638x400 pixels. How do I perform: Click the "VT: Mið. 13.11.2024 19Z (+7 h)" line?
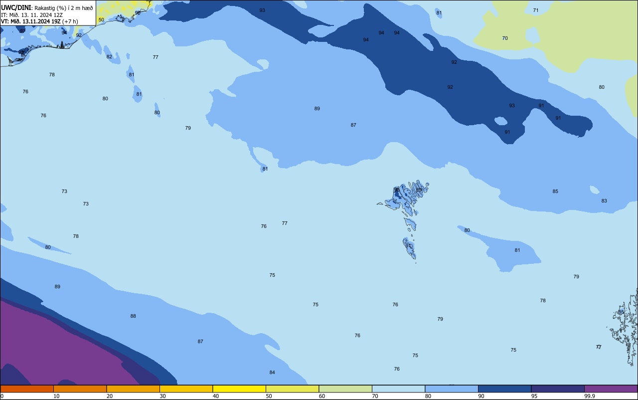[39, 21]
